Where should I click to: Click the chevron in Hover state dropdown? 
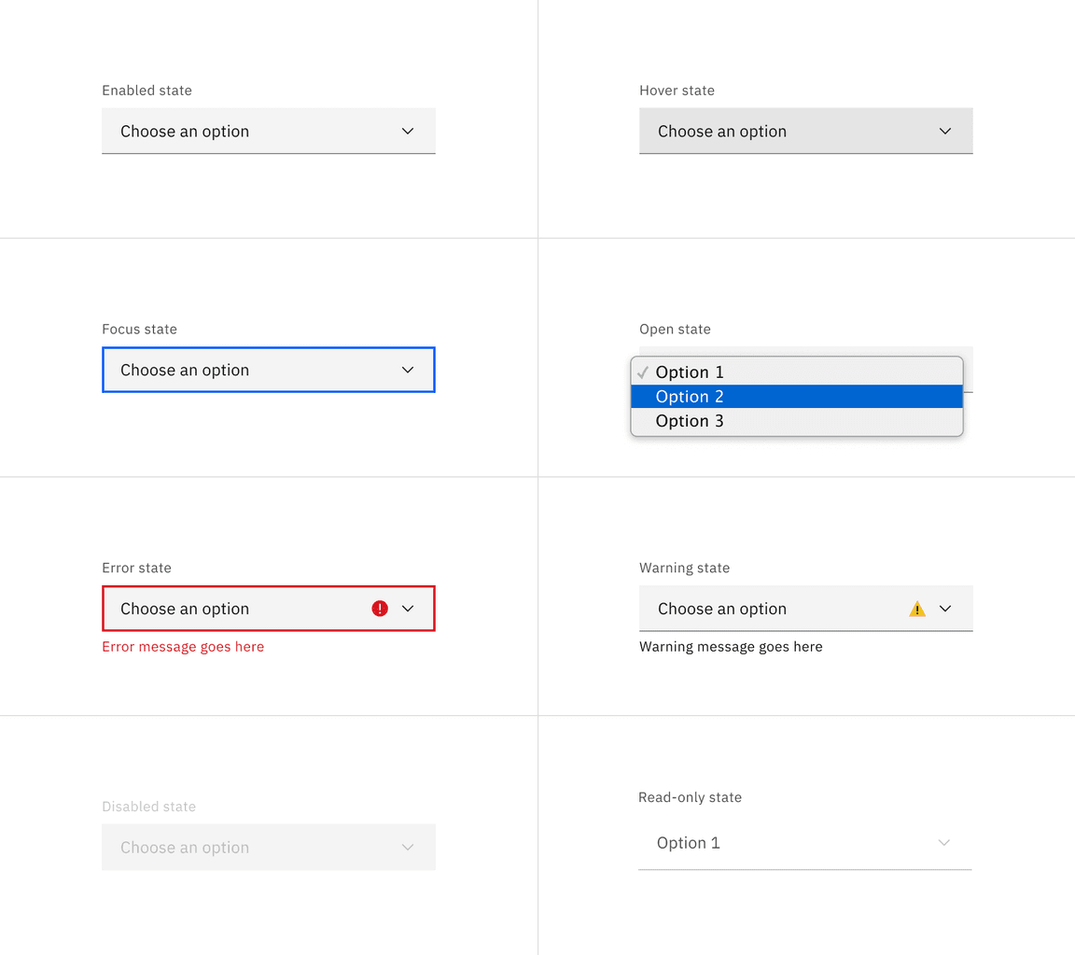[945, 132]
